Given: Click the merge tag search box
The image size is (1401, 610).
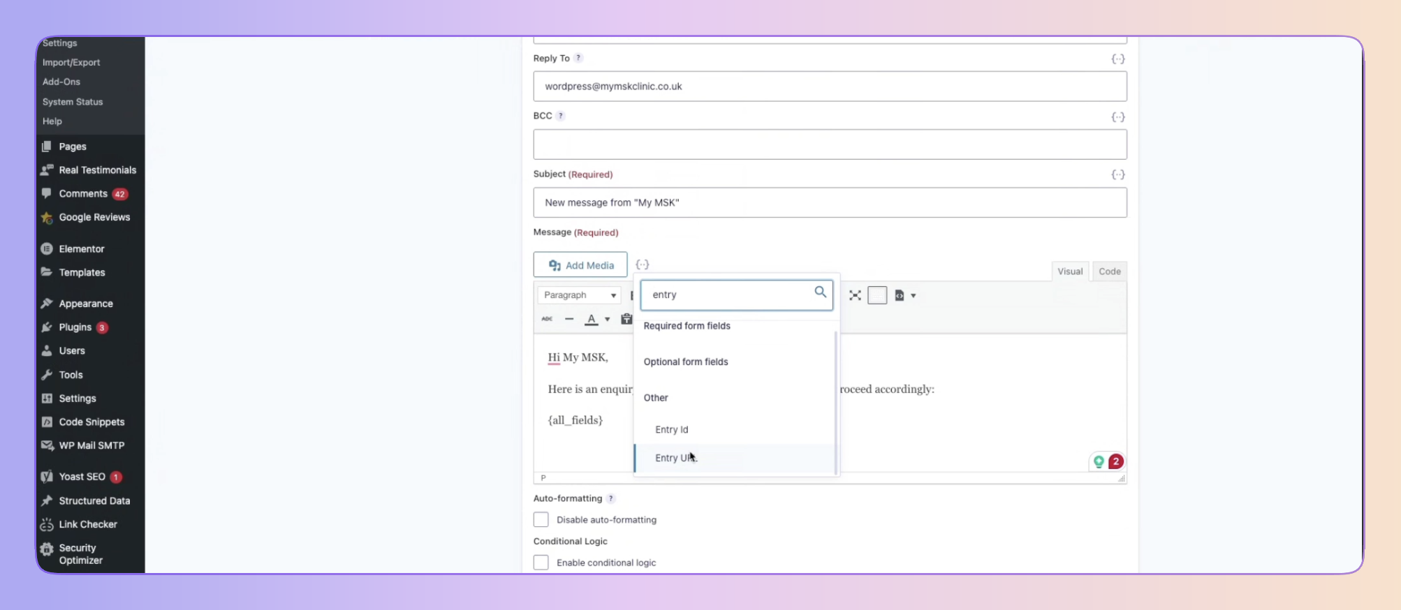Looking at the screenshot, I should point(737,295).
